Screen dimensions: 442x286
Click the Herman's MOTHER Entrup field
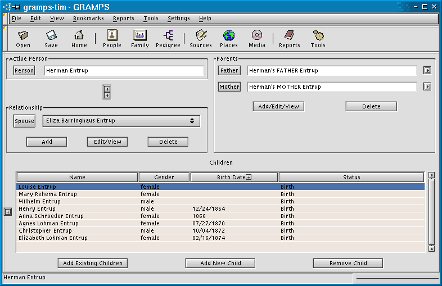point(332,87)
